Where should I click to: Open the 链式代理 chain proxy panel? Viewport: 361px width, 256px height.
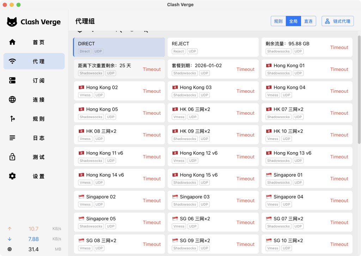point(337,21)
